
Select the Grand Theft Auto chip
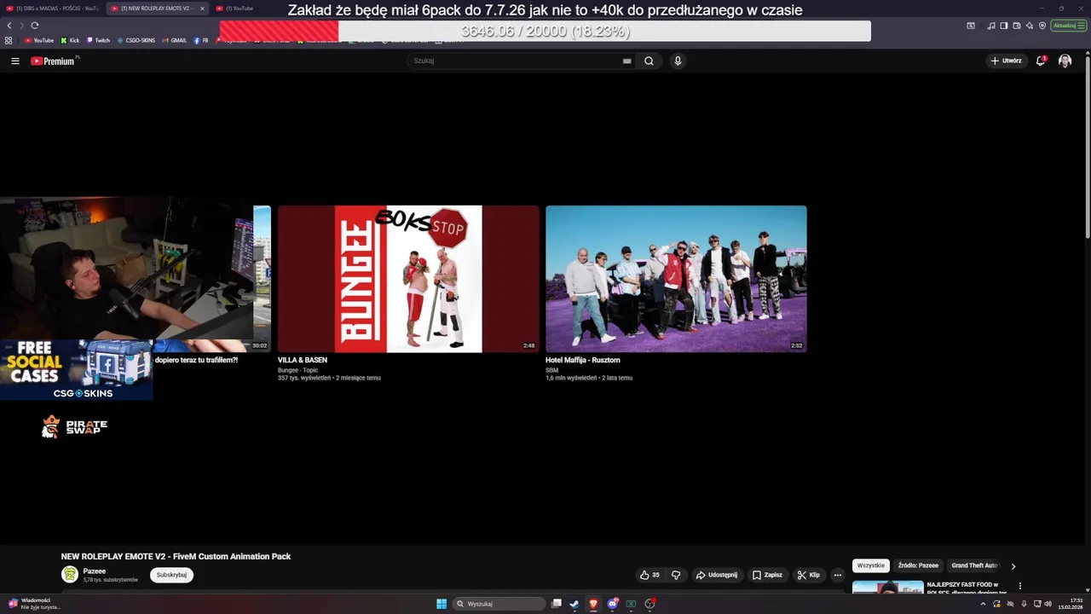point(974,565)
